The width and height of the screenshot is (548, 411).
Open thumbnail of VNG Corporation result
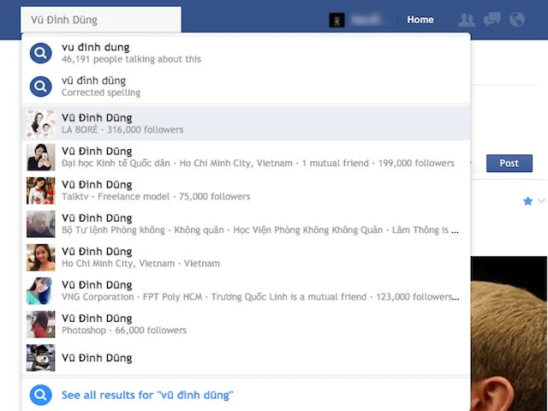tap(40, 291)
